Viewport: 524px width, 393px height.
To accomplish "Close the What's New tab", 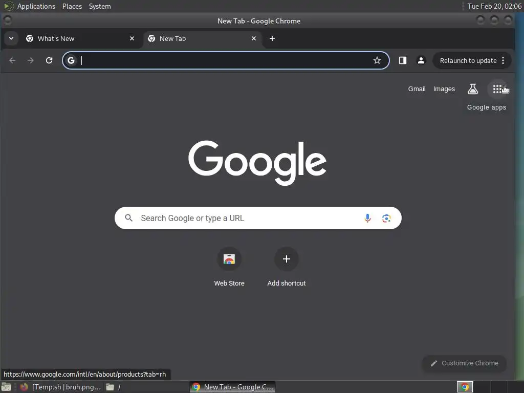I will (132, 38).
